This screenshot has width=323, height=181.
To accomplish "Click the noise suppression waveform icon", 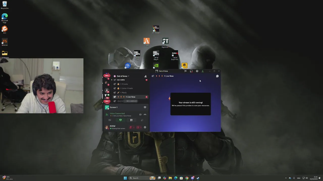I will click(140, 115).
